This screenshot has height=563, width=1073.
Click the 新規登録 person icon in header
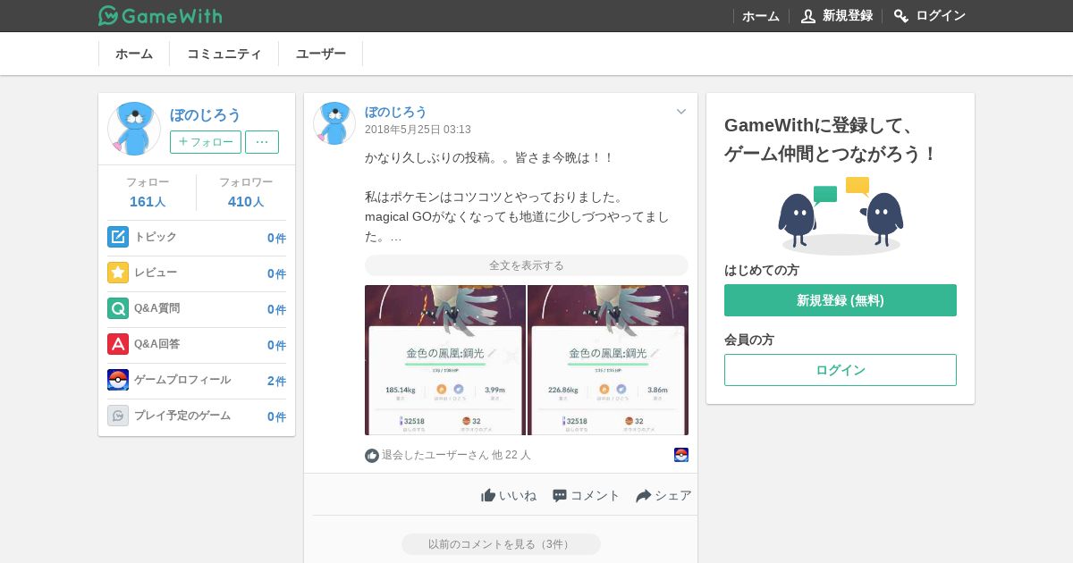807,16
